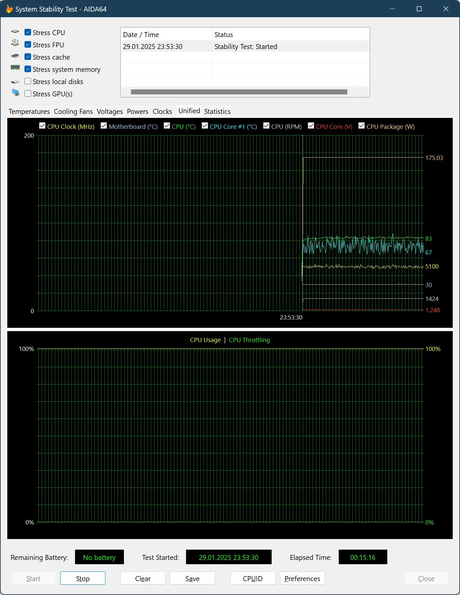This screenshot has height=595, width=460.
Task: Click the cache chip icon beside Stress cache
Action: 15,56
